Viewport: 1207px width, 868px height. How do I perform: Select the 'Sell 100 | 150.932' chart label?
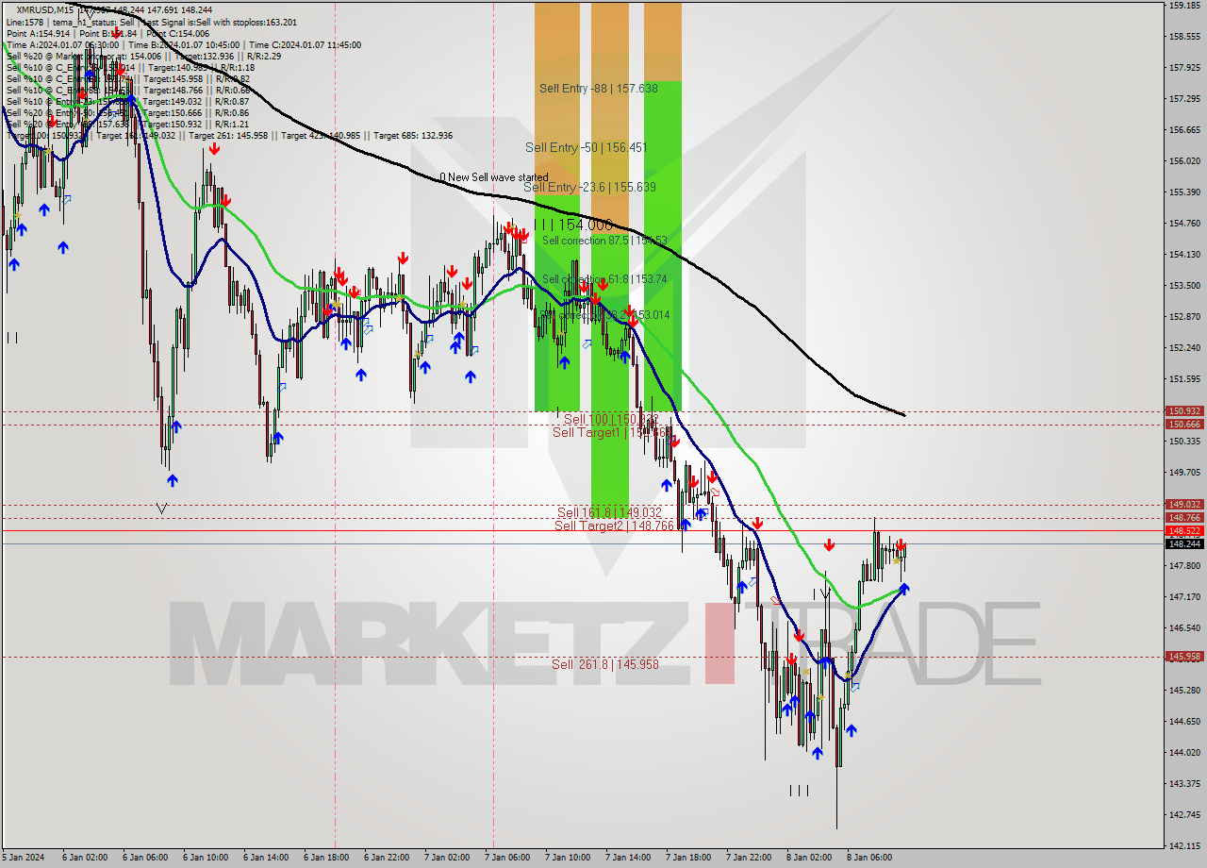[x=610, y=418]
